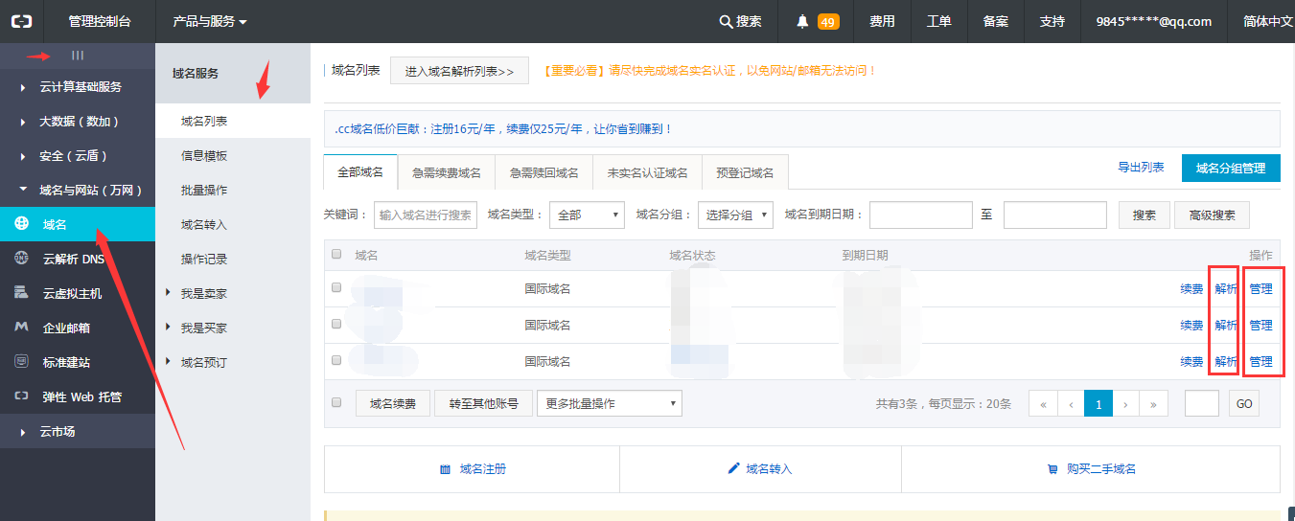Image resolution: width=1295 pixels, height=521 pixels.
Task: Click the 购买二手域名 cart icon
Action: 1052,469
